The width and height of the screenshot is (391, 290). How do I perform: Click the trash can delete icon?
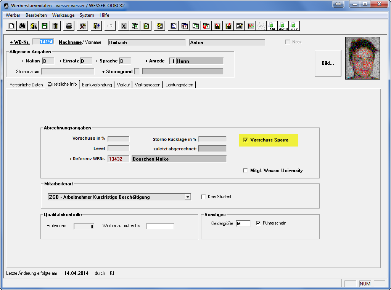[x=55, y=26]
